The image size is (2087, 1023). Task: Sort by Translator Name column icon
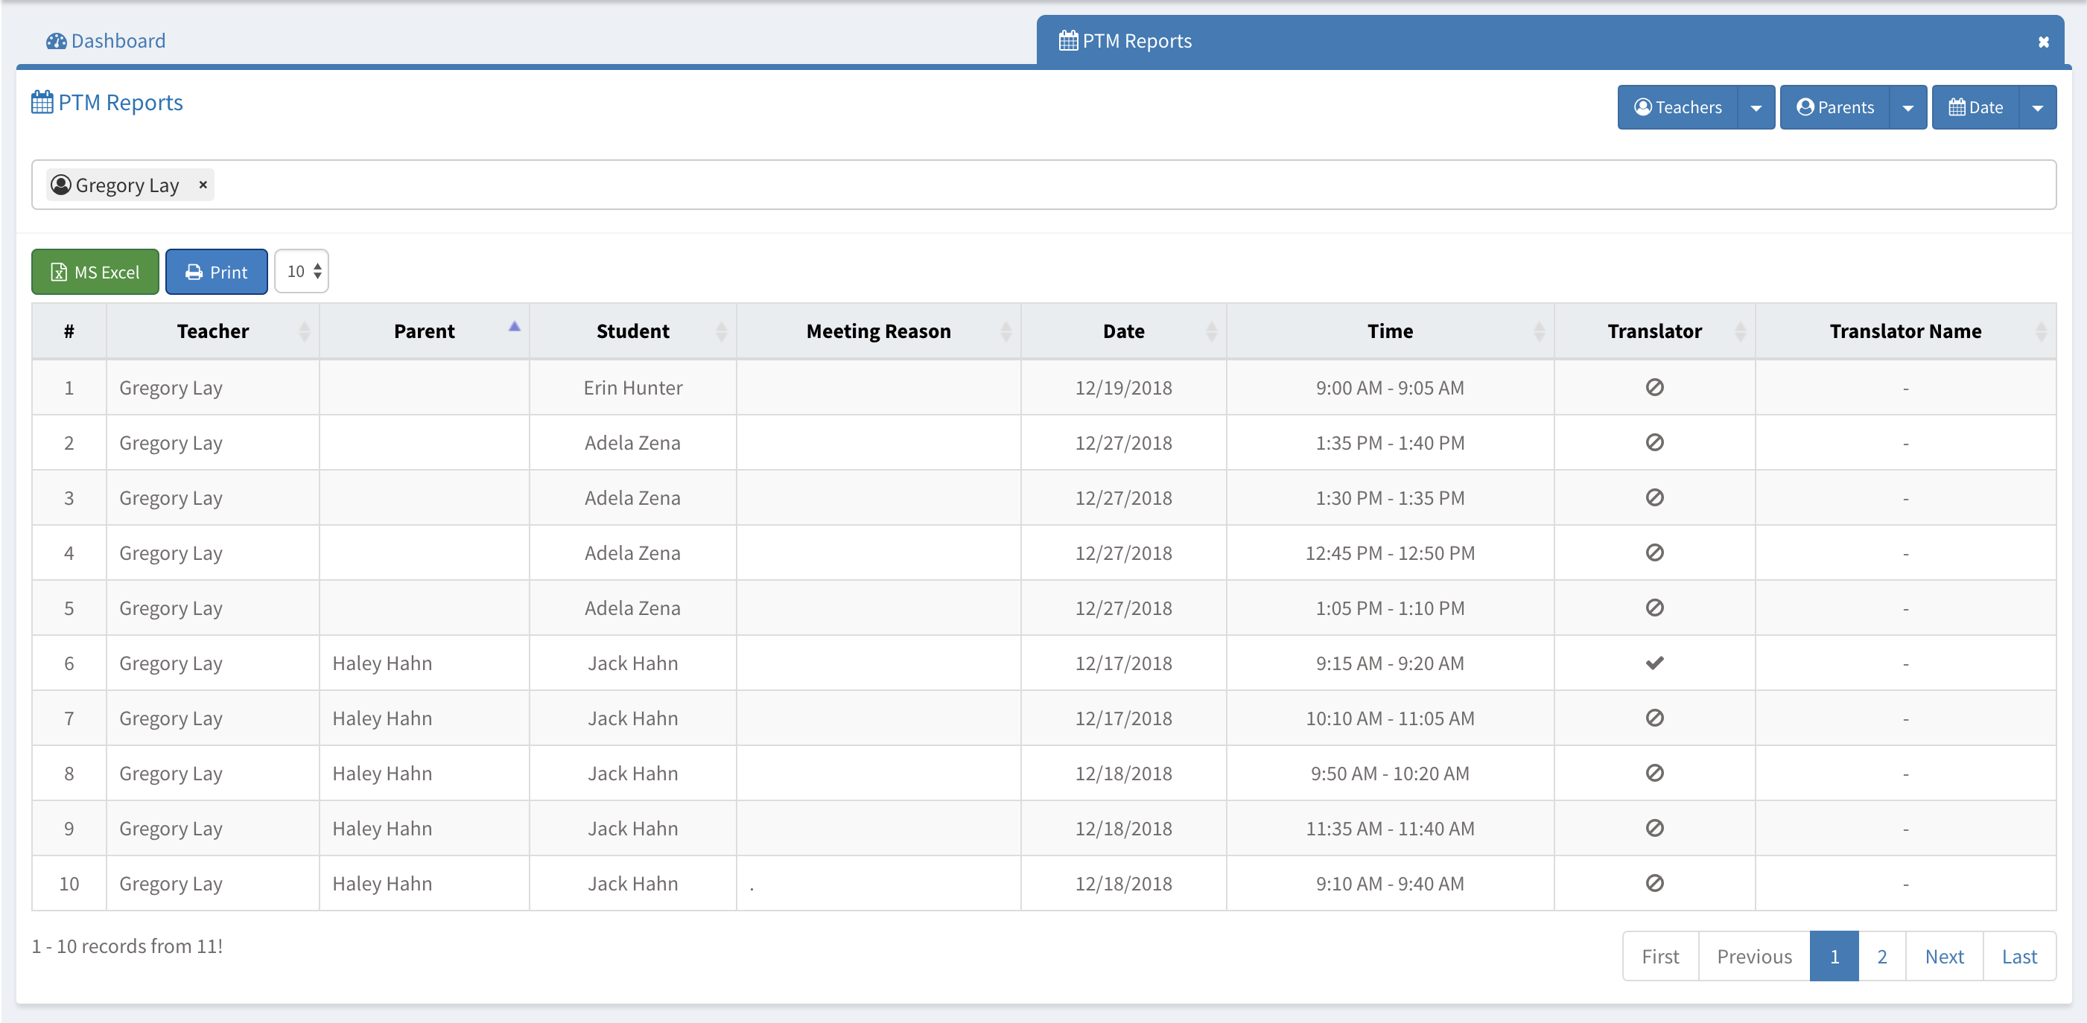(x=2040, y=331)
